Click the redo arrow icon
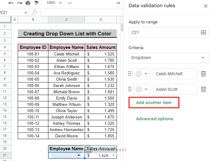The image size is (210, 161). [x=20, y=3]
